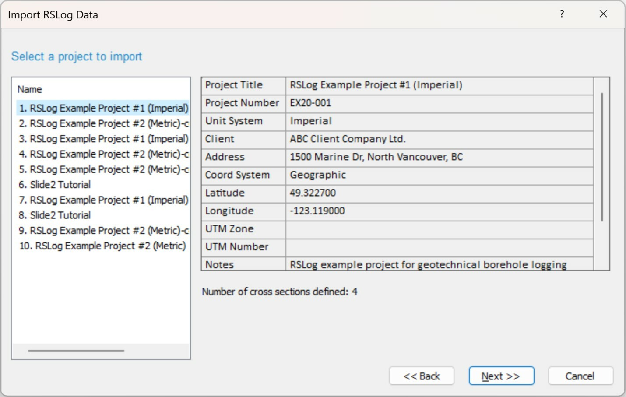
Task: Click the Project Number label cell
Action: click(243, 103)
